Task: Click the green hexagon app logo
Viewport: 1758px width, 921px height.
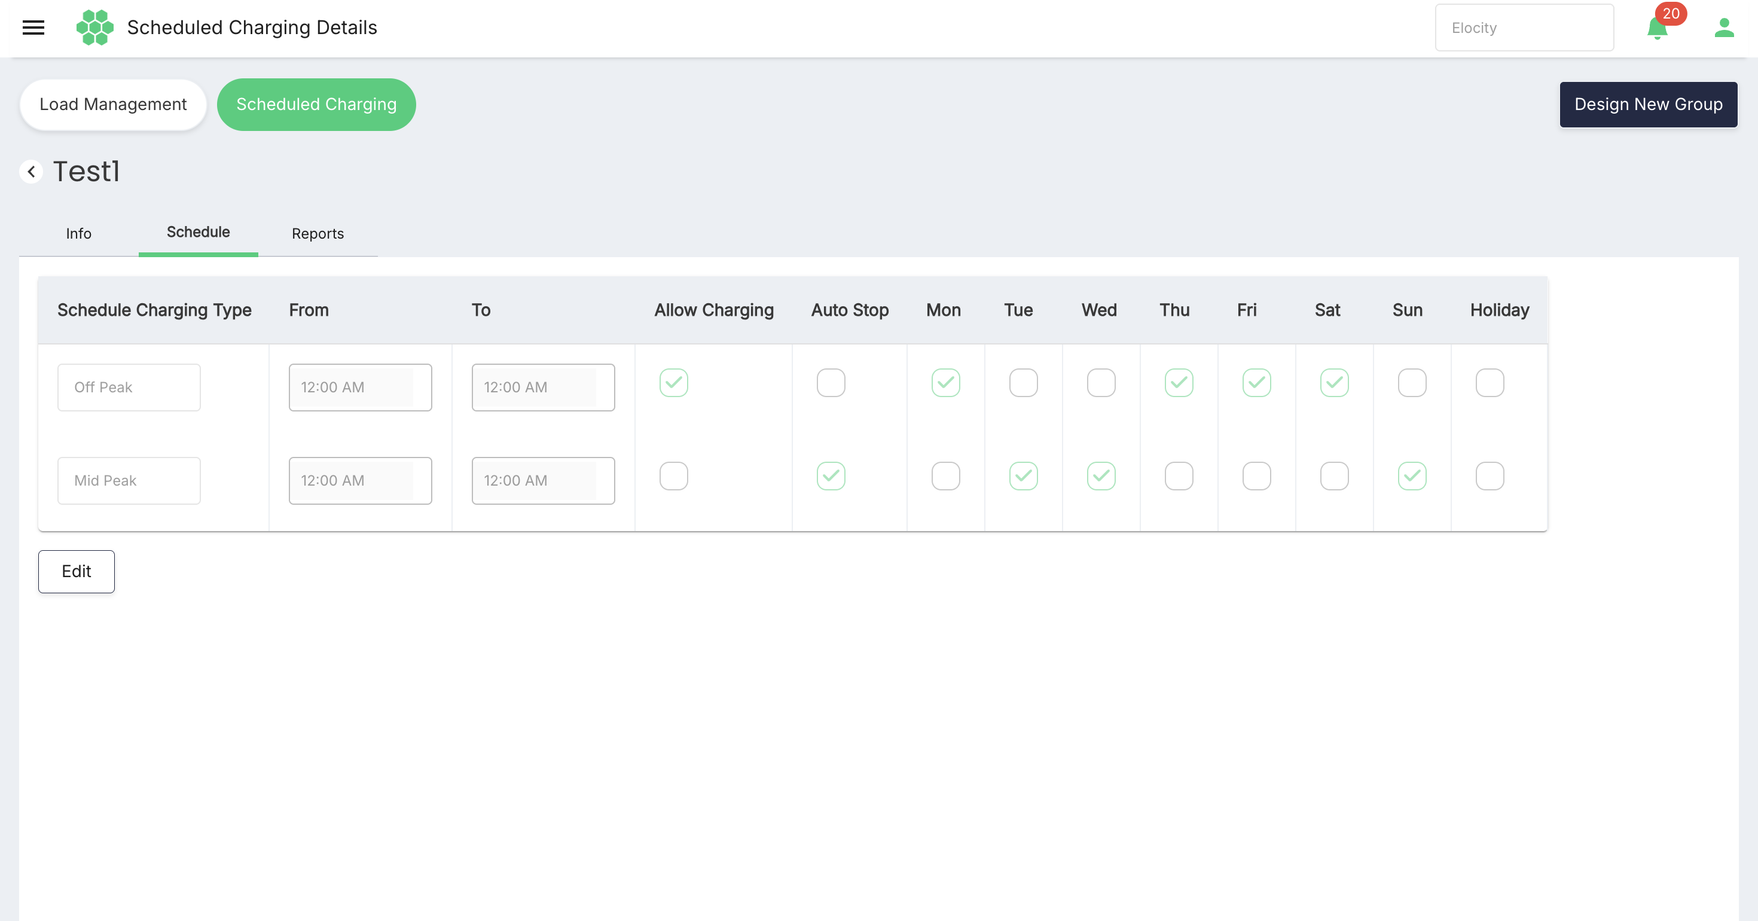Action: click(x=95, y=28)
